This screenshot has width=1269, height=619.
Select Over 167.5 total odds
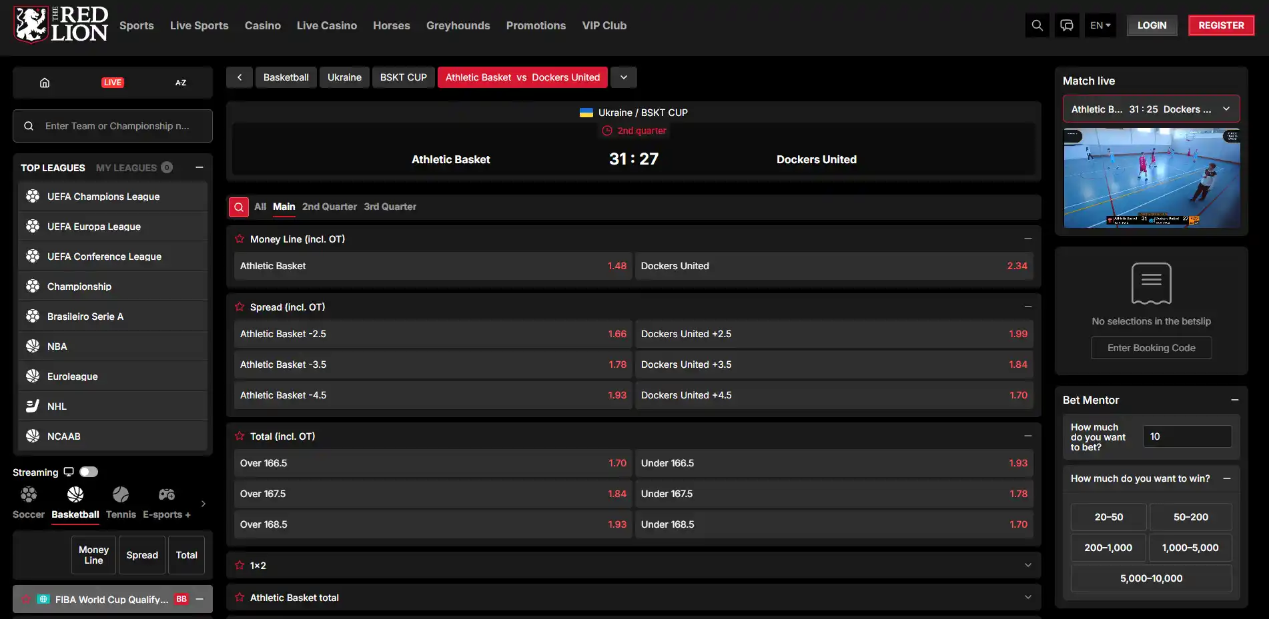point(433,494)
